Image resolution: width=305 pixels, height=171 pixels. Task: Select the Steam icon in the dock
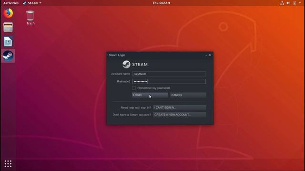tap(8, 56)
